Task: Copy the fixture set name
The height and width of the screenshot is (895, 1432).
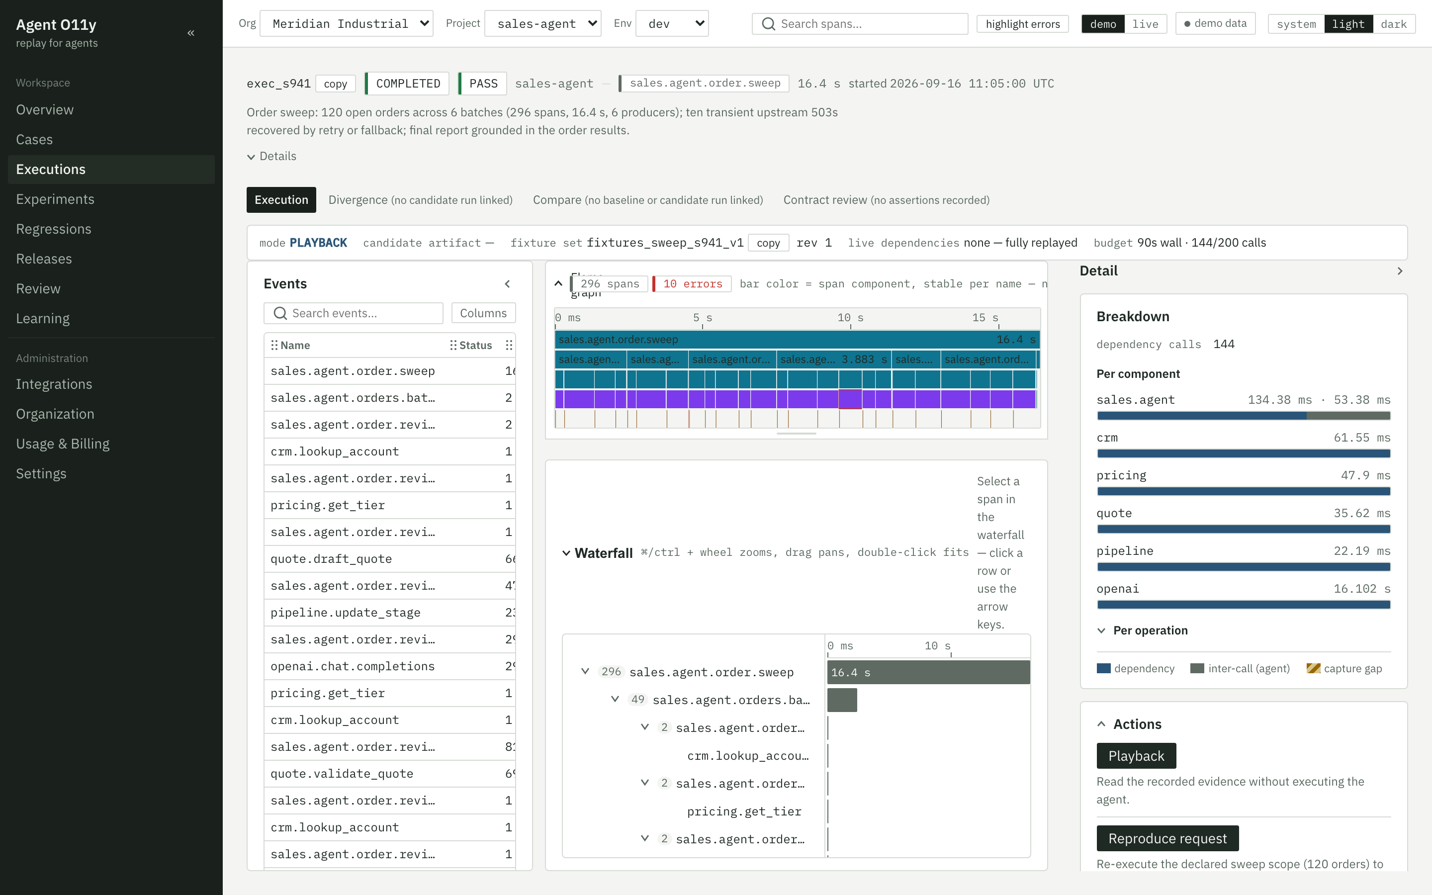Action: (768, 243)
